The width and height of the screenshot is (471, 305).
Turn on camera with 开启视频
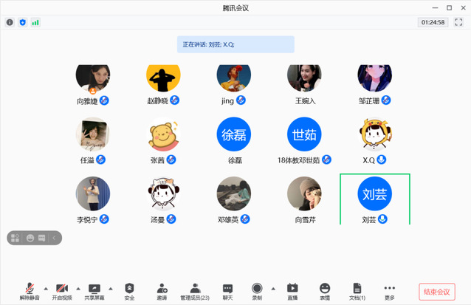coord(62,288)
